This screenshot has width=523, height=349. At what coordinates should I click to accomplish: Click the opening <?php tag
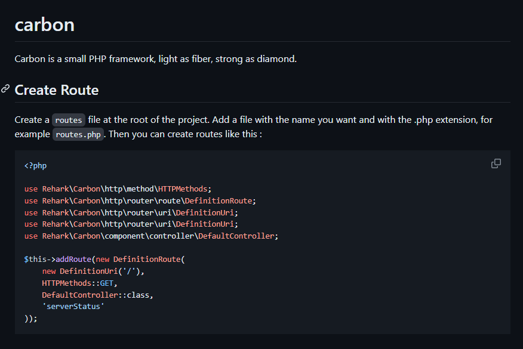tap(35, 165)
